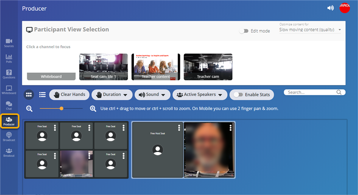Focus the Seat cam tile 1 channel
358x195 pixels.
click(x=103, y=67)
